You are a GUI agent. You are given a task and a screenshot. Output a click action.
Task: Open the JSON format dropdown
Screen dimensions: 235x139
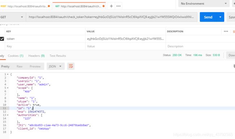[x=55, y=66]
